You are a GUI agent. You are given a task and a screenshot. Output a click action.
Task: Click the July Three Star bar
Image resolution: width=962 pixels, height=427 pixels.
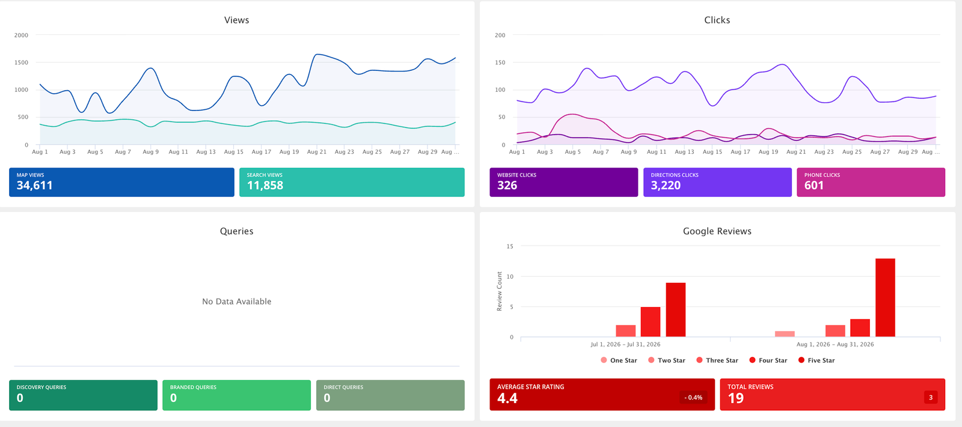tap(626, 331)
